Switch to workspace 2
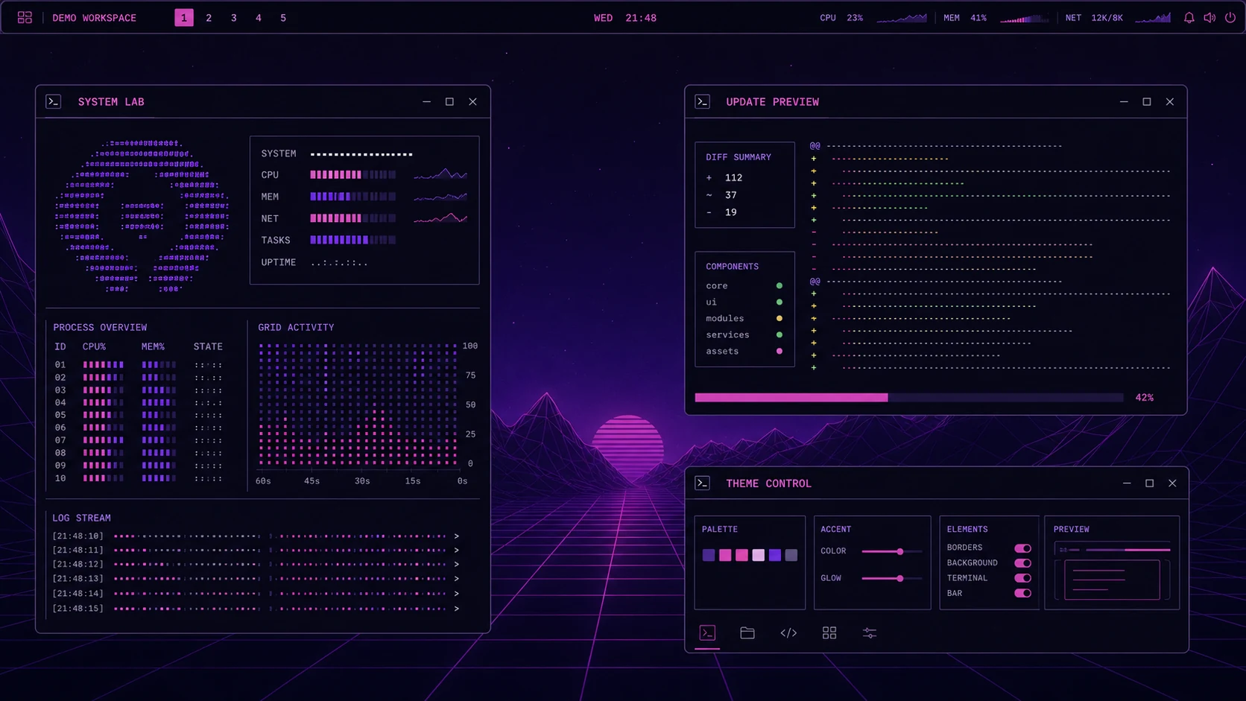Screen dimensions: 1246x701 pyautogui.click(x=209, y=18)
